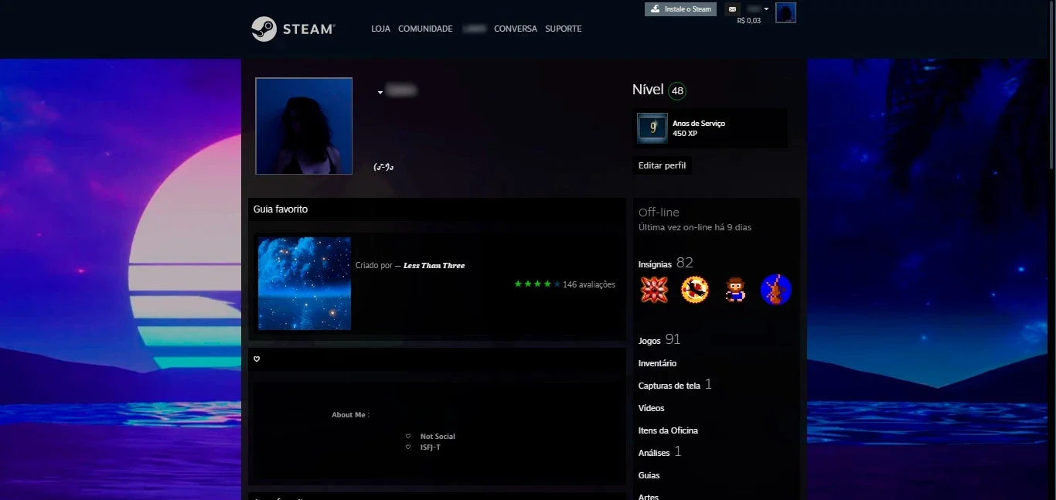The height and width of the screenshot is (500, 1056).
Task: Open the blurred username menu in navbar
Action: click(x=474, y=29)
